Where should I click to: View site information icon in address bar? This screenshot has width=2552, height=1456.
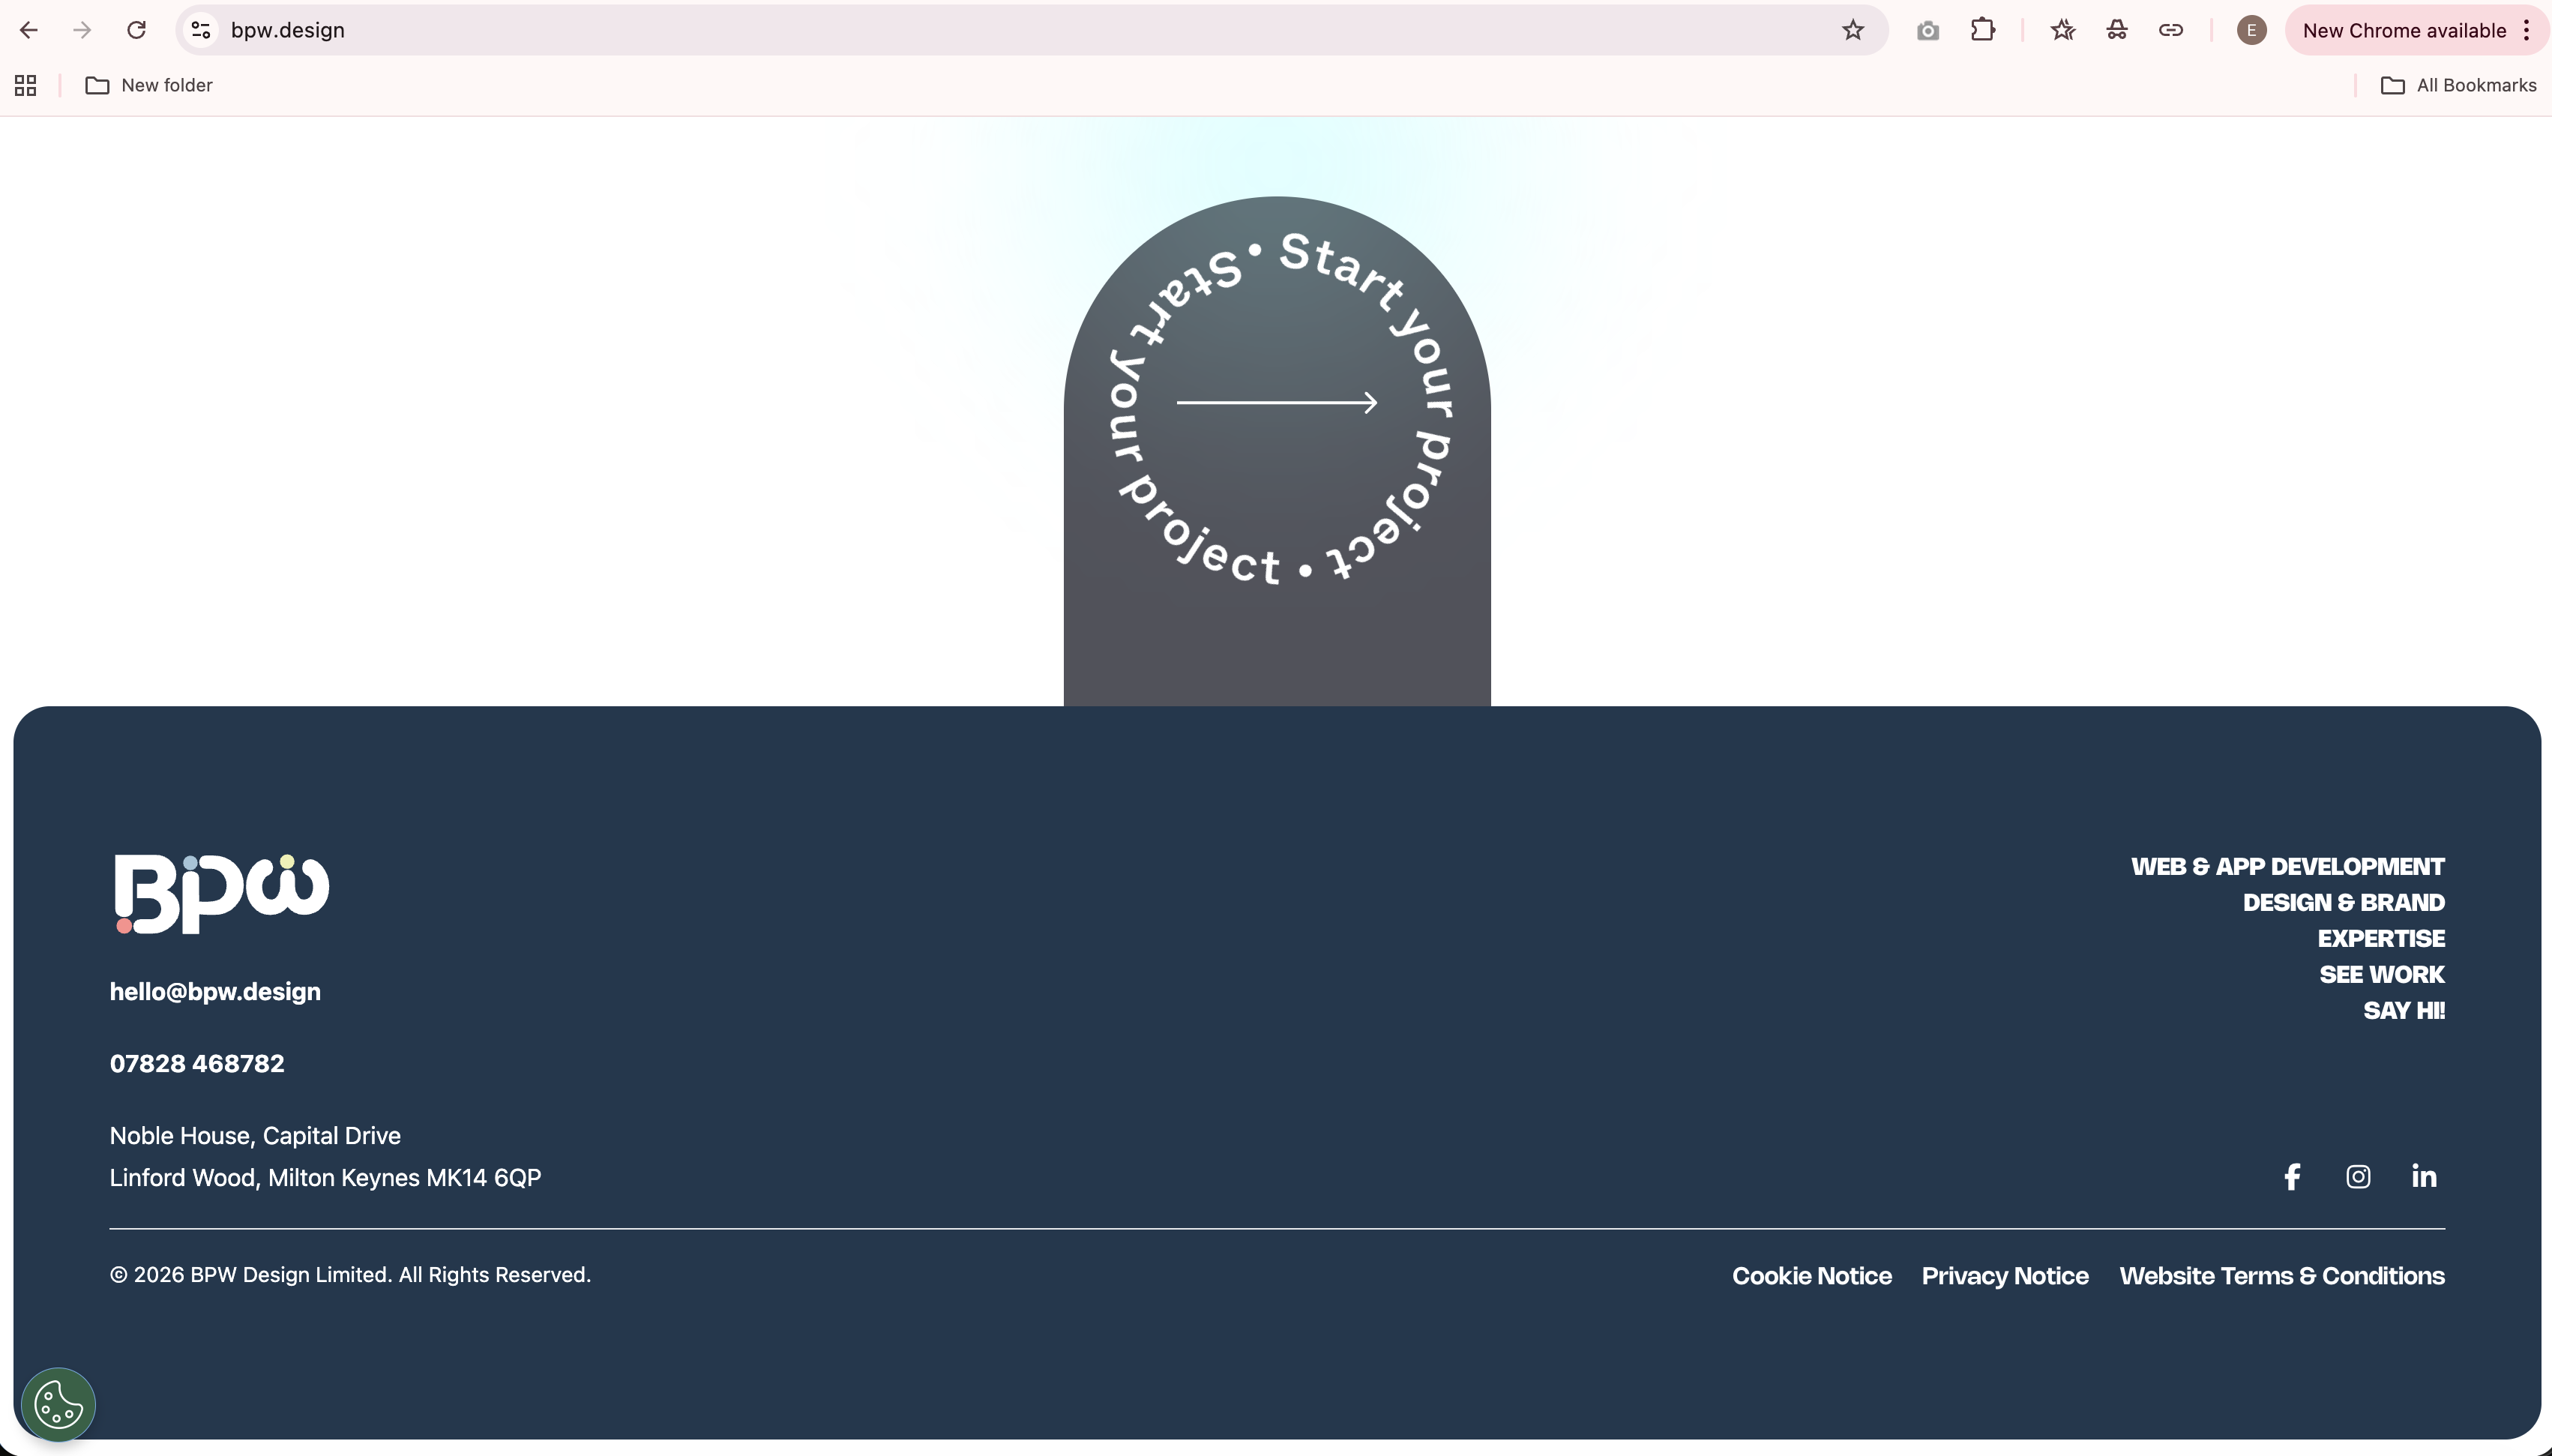(201, 30)
